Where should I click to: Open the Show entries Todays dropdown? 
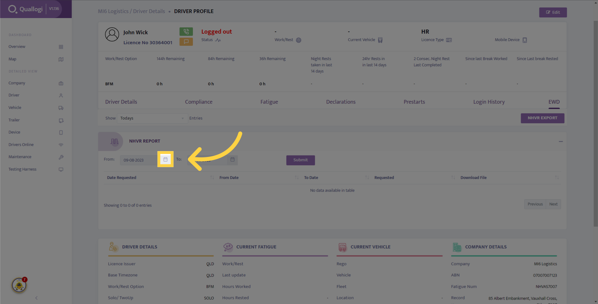[152, 118]
